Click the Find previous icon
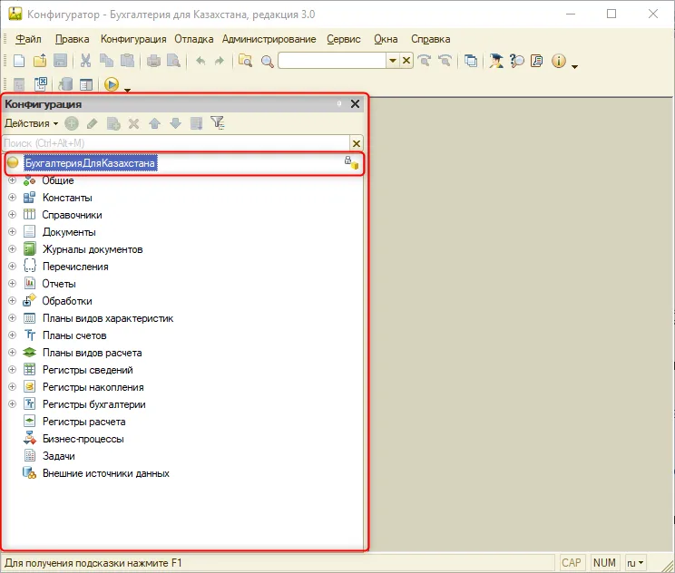Screen dimensions: 675x573 coord(445,61)
